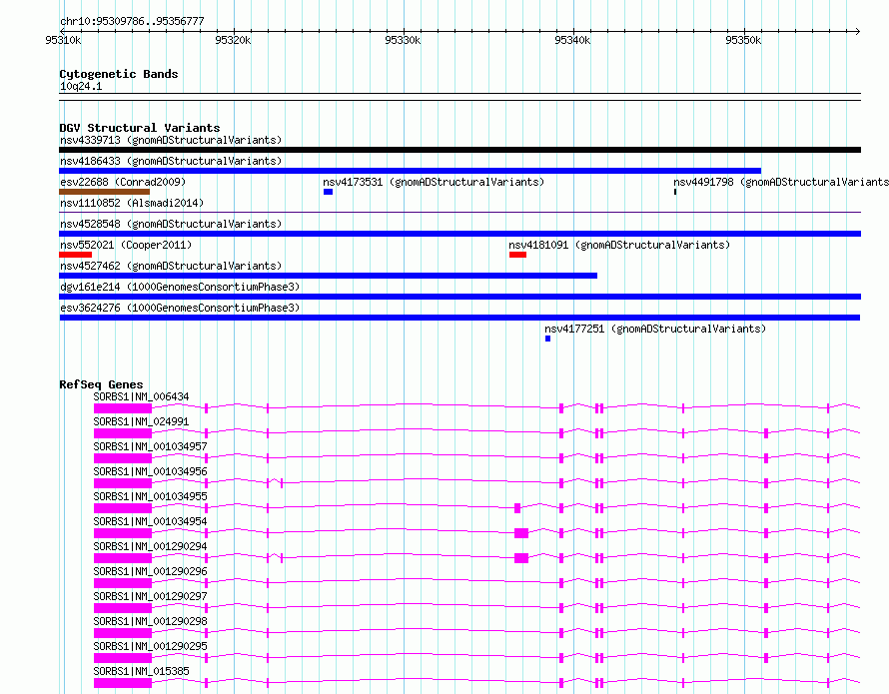Select the 10q24.1 cytogenetic band label
The height and width of the screenshot is (694, 889).
coord(81,86)
